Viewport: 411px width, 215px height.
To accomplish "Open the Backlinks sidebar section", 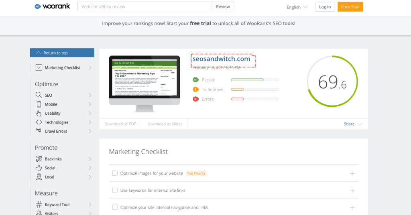I will tap(62, 159).
